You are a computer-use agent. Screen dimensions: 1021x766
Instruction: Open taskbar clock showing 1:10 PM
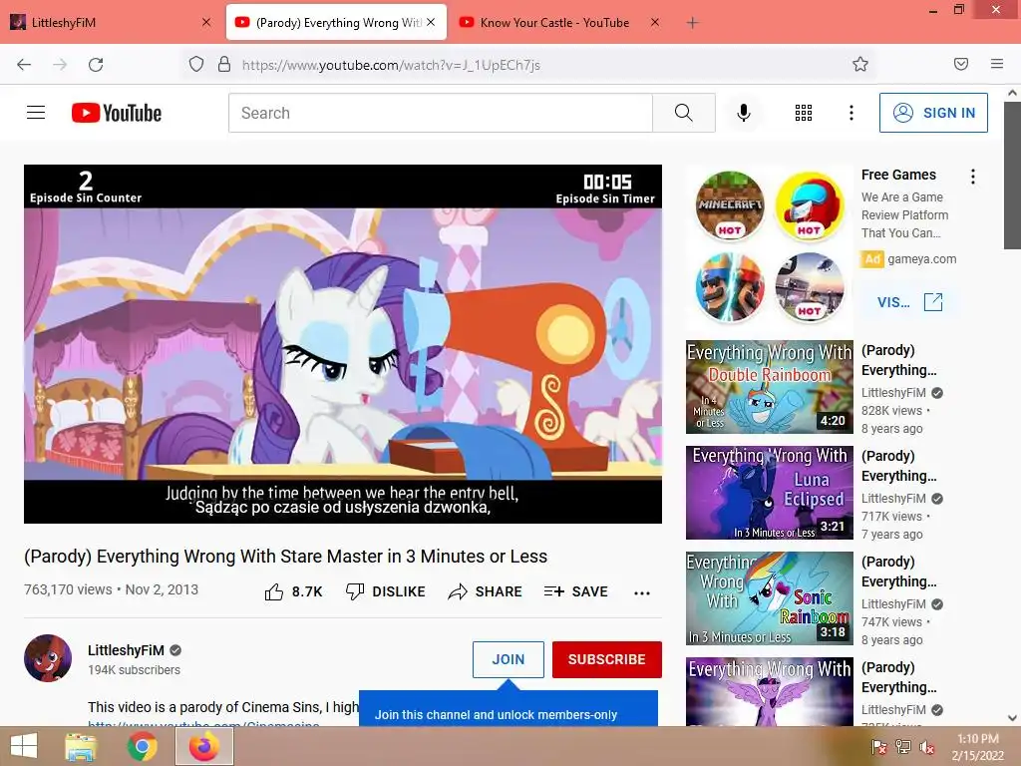pyautogui.click(x=977, y=746)
